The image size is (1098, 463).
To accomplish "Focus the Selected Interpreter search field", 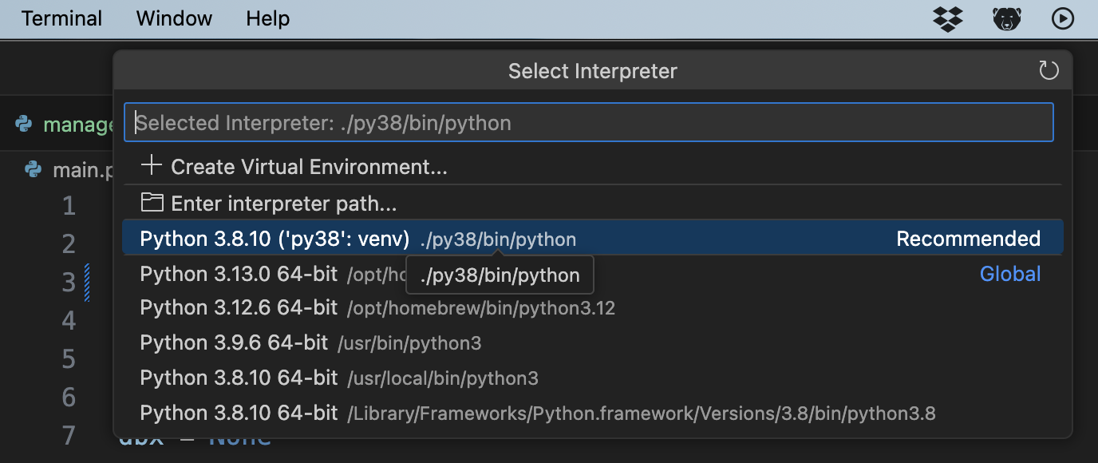I will 589,123.
